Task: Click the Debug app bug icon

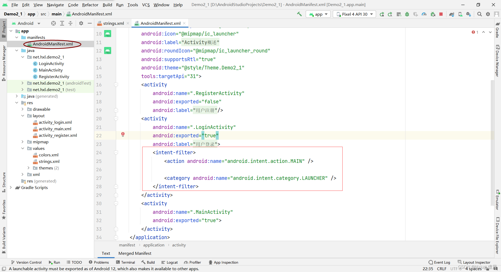Action: 407,14
